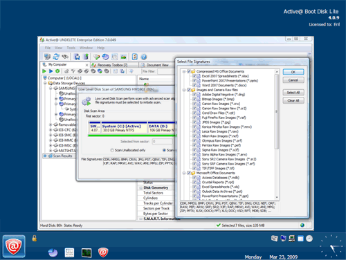
Task: Uncheck the JPEG Images signature checkbox
Action: pos(194,122)
